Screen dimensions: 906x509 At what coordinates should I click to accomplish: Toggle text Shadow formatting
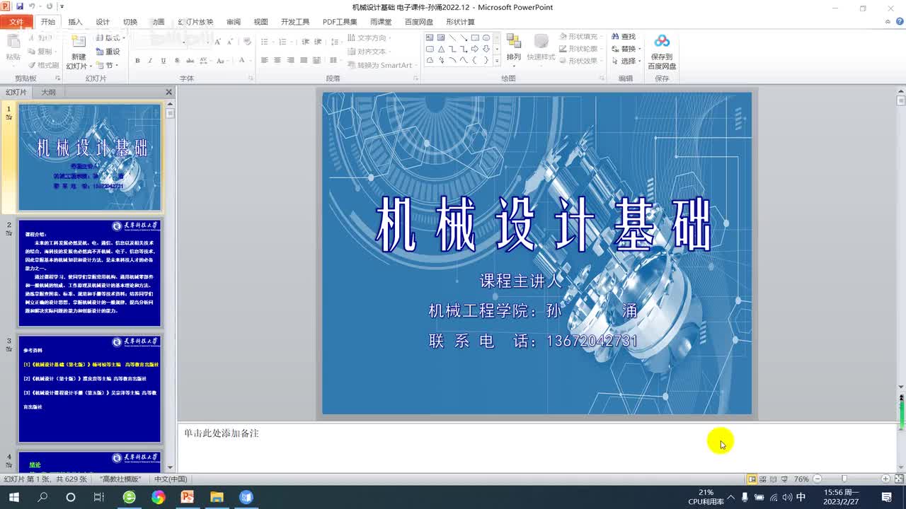[177, 61]
